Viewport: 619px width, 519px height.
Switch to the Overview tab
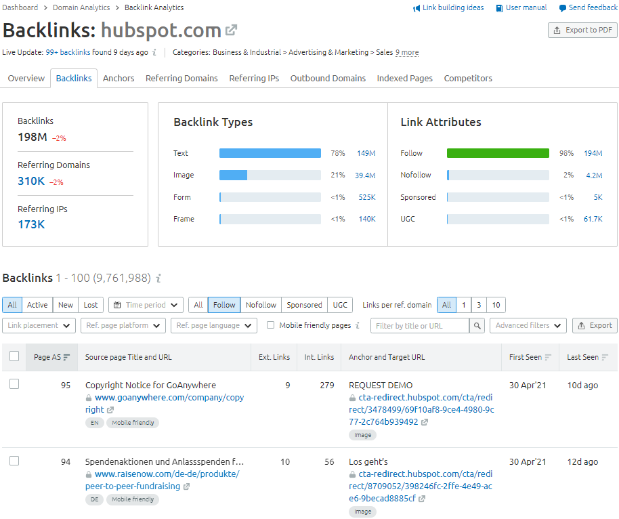pyautogui.click(x=26, y=78)
